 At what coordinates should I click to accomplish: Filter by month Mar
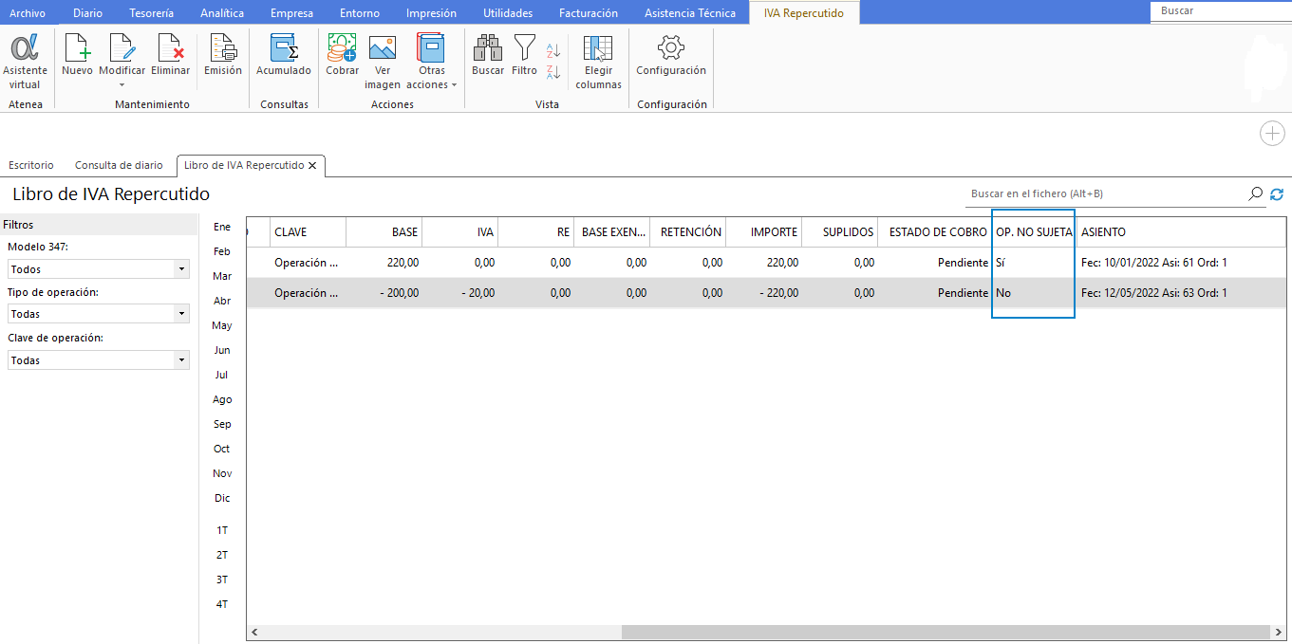[x=222, y=276]
